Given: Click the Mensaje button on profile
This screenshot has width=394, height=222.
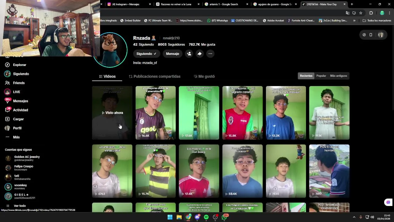Looking at the screenshot, I should click(172, 54).
